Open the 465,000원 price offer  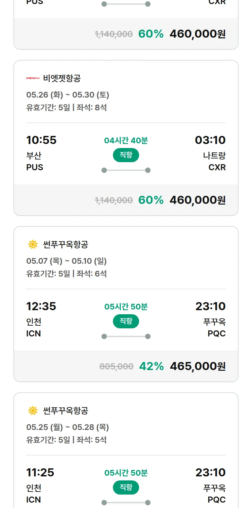pyautogui.click(x=198, y=366)
